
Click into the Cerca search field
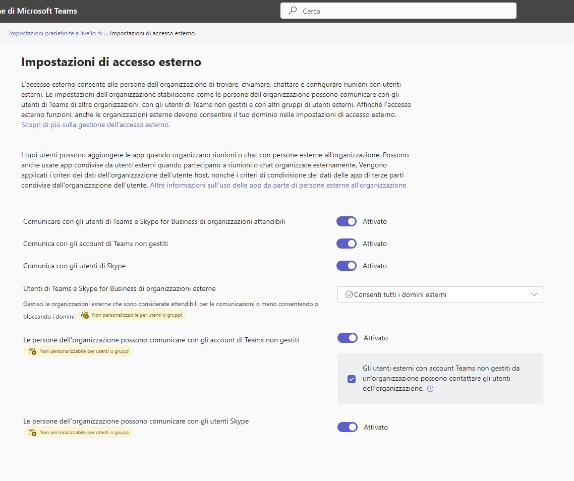[398, 11]
